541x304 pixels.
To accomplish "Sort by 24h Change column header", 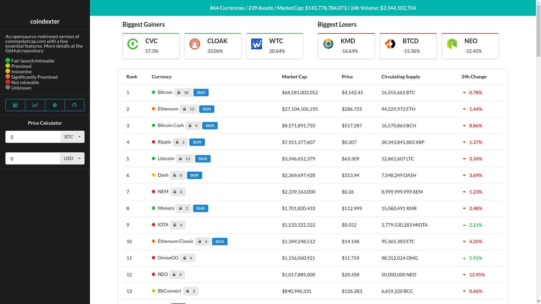I will [474, 77].
